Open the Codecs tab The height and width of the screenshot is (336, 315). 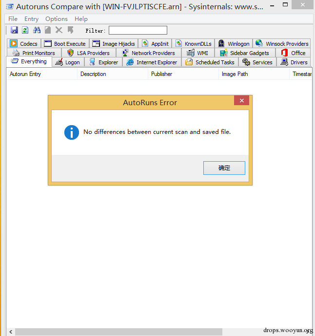coord(24,44)
